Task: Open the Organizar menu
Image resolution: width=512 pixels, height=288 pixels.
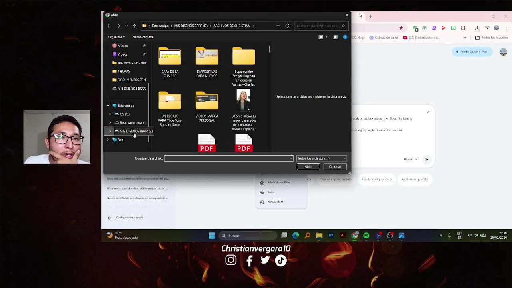Action: [x=116, y=37]
